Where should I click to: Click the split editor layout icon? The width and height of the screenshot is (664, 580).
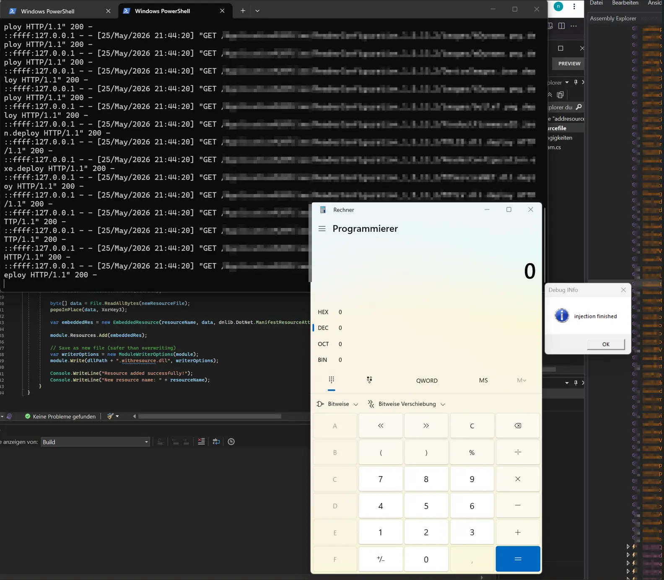click(561, 26)
